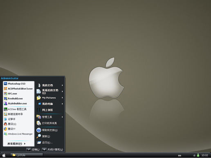Click the green user tray icon
This screenshot has height=158, width=211.
point(198,155)
